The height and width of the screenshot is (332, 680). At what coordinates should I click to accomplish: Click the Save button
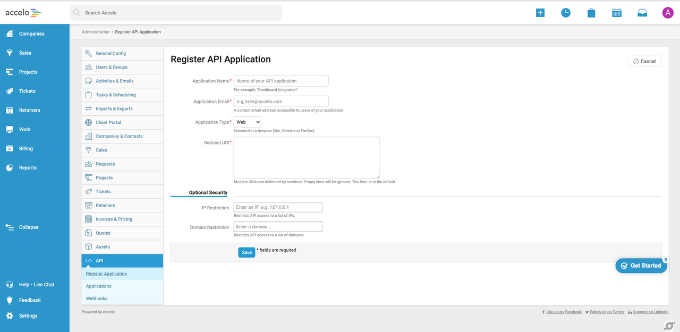click(246, 252)
